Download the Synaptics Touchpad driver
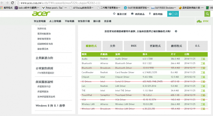The image size is (213, 116). coord(203,95)
